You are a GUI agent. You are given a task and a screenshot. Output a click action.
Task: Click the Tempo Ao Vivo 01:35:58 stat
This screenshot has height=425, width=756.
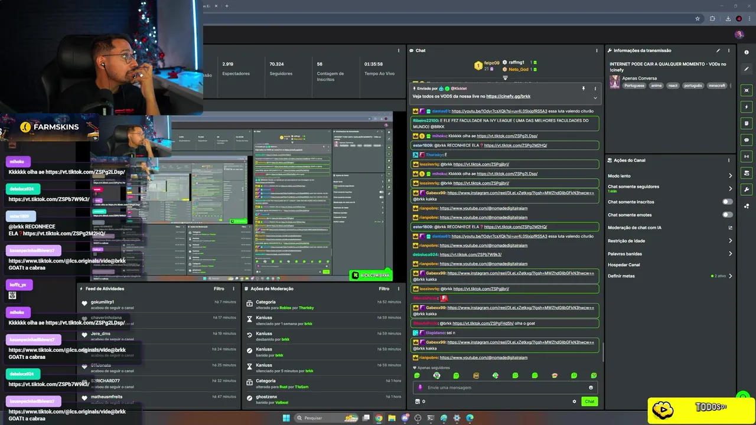[379, 68]
